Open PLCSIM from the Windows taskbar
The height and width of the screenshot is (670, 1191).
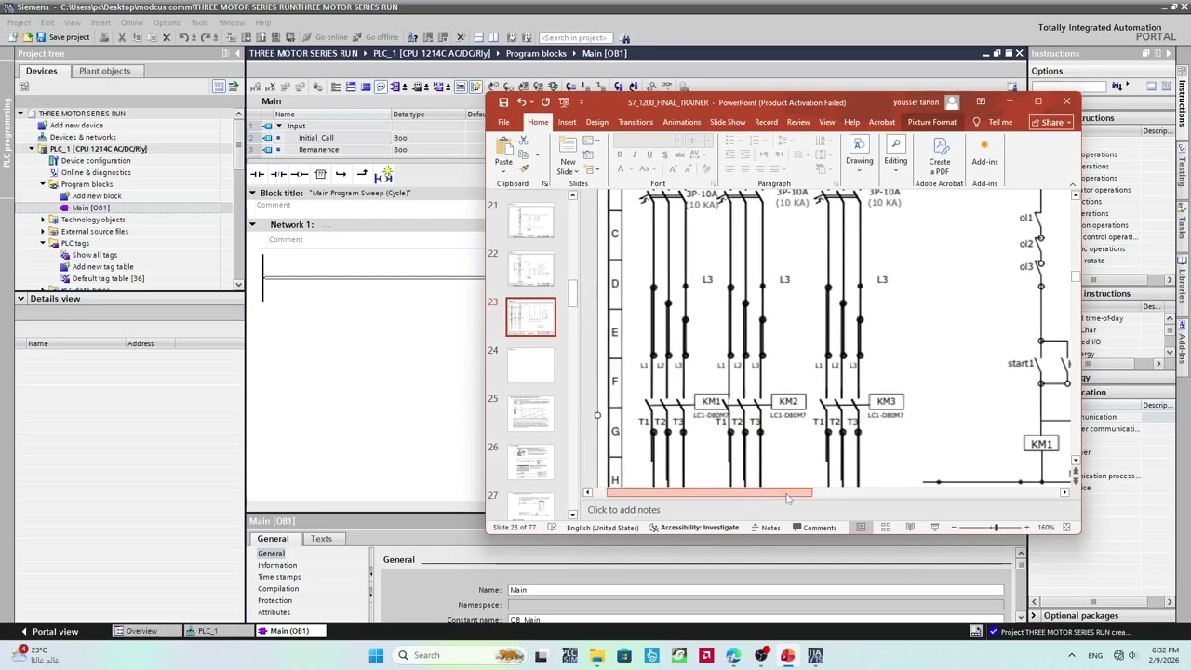569,655
